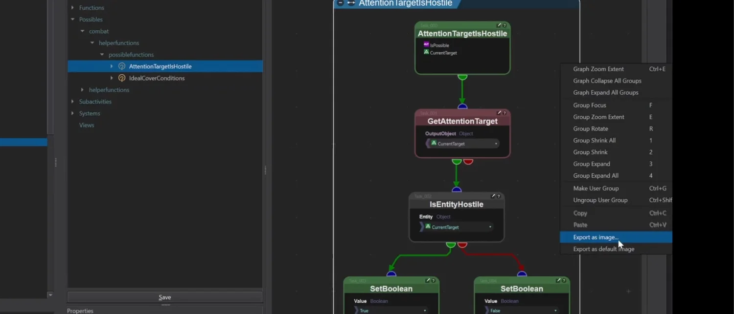Click pencil icon on the right SetBoolean node
The width and height of the screenshot is (734, 314).
pos(558,281)
